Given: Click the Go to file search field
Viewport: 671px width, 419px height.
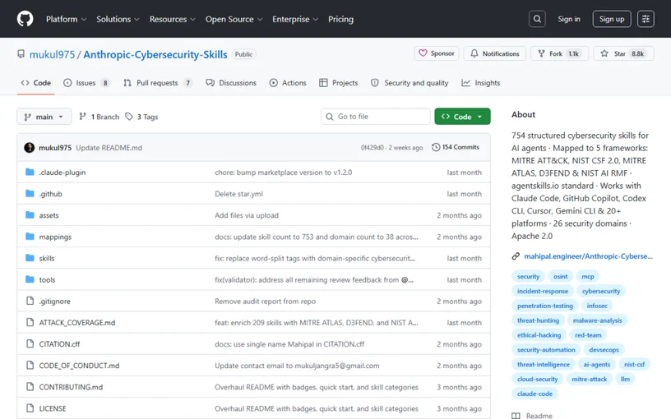Looking at the screenshot, I should (x=375, y=117).
